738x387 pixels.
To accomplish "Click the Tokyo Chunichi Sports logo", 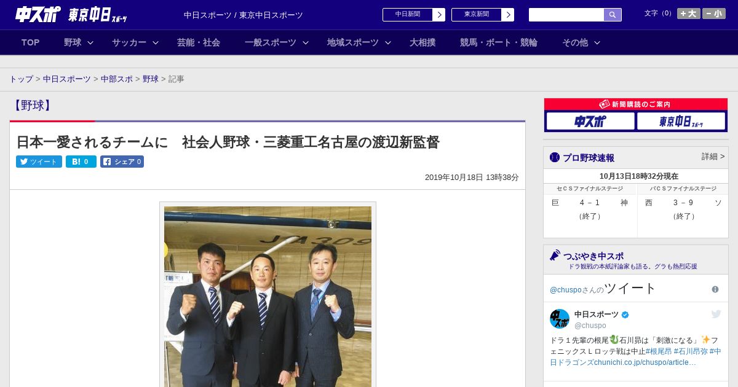I will (x=97, y=15).
